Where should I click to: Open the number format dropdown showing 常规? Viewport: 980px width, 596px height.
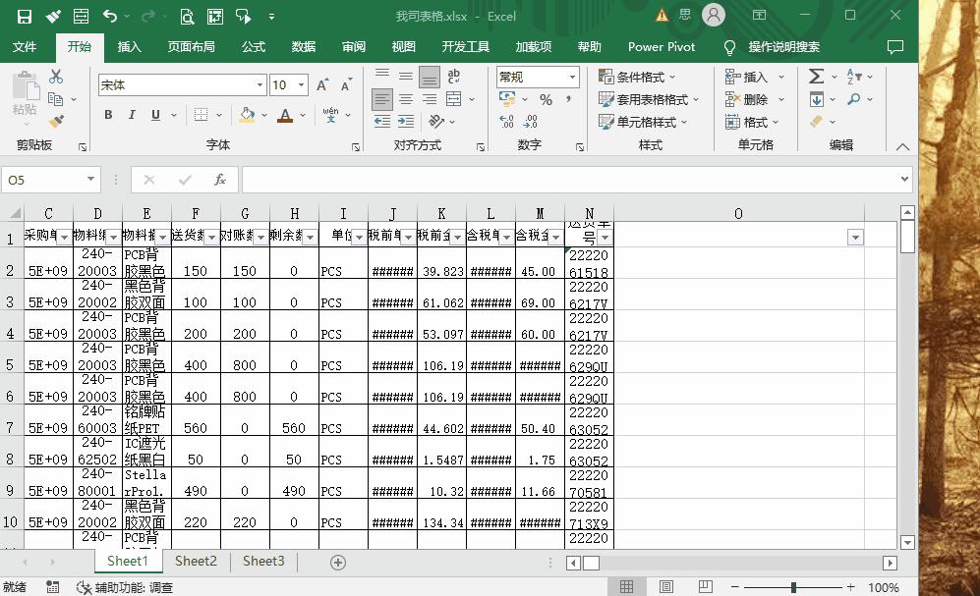[x=573, y=77]
